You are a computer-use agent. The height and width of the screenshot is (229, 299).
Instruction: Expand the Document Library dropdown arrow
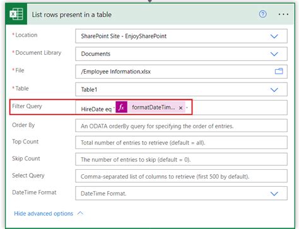pyautogui.click(x=274, y=54)
